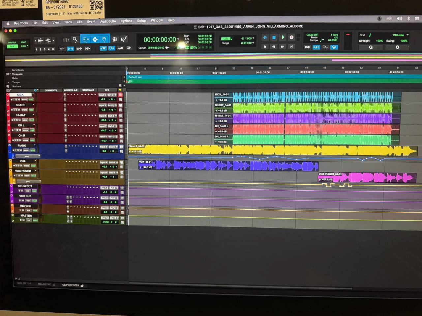Solo the VOX track
The height and width of the screenshot is (316, 422).
point(19,166)
